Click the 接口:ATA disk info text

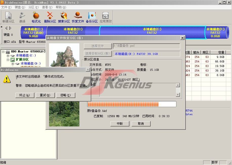coord(10,42)
